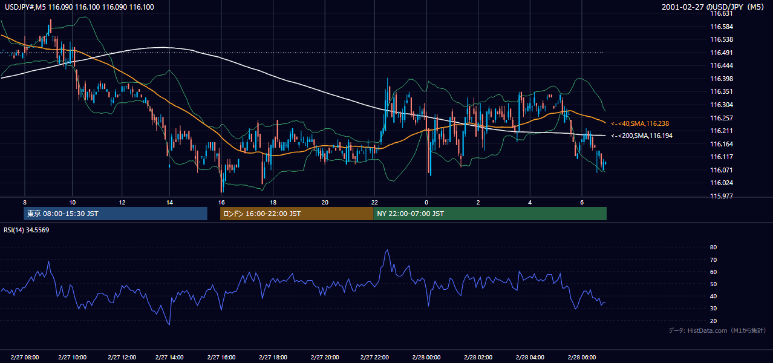Click the RSI 40 level label

click(713, 296)
